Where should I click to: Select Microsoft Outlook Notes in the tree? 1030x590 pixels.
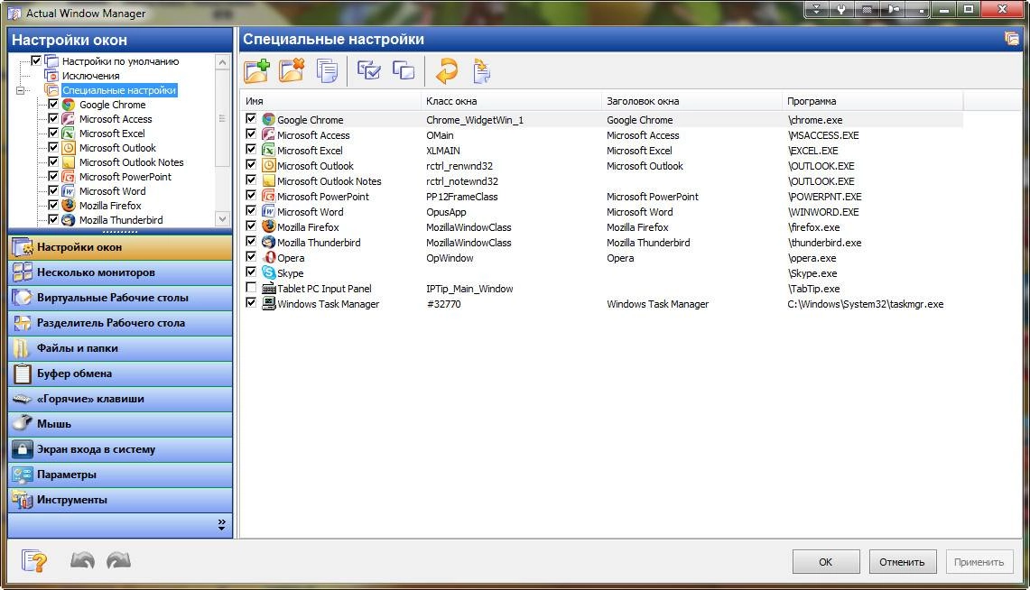tap(132, 162)
